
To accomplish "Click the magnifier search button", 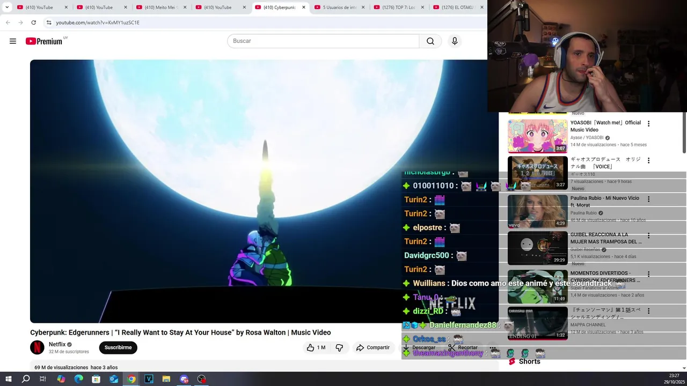I will 430,41.
